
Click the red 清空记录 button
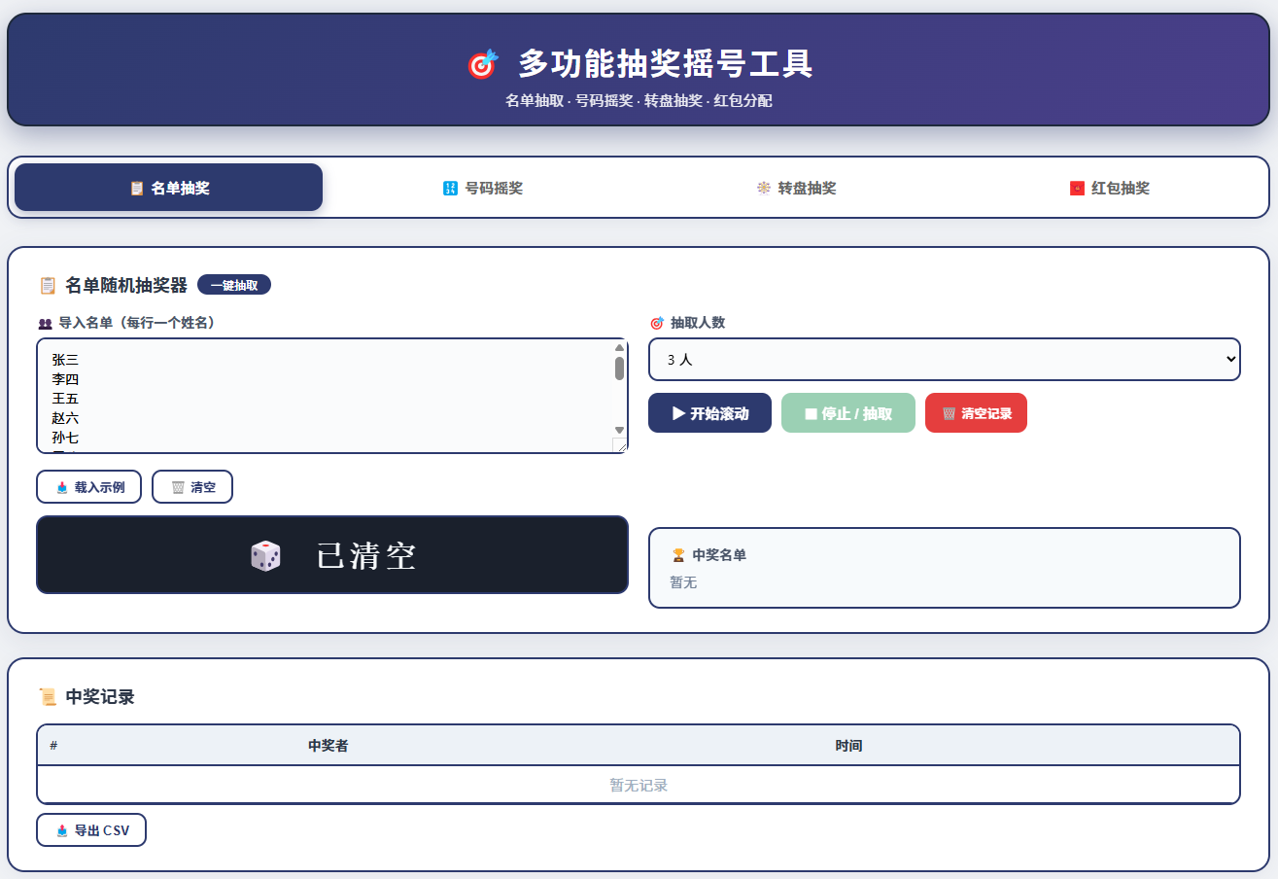point(976,413)
